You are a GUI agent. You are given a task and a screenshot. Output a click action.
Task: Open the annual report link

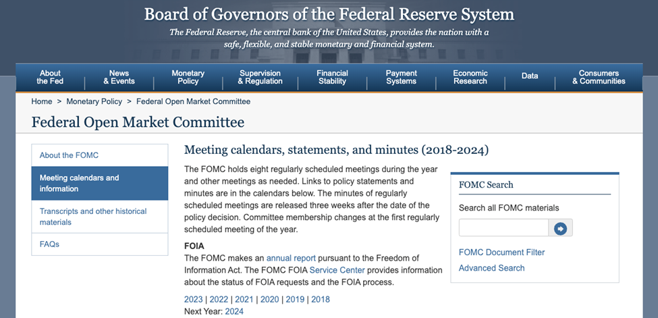pos(291,258)
